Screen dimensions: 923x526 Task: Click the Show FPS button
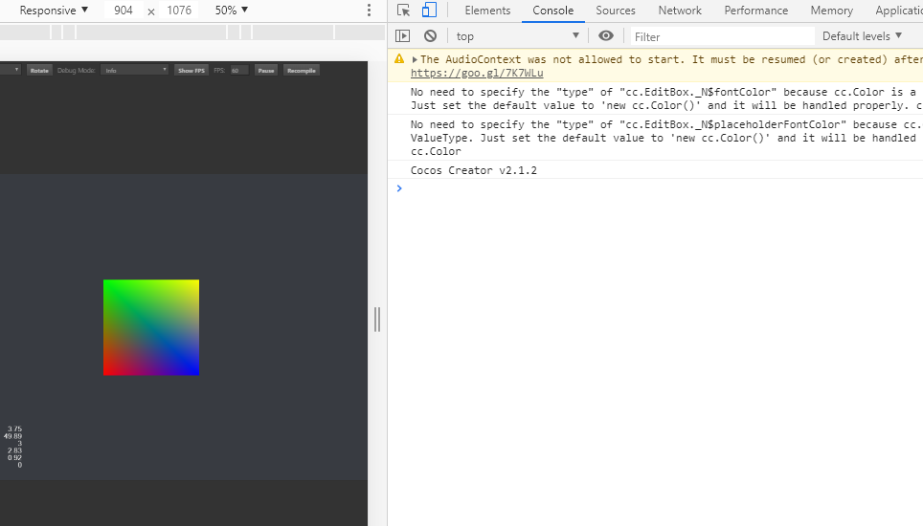point(191,71)
